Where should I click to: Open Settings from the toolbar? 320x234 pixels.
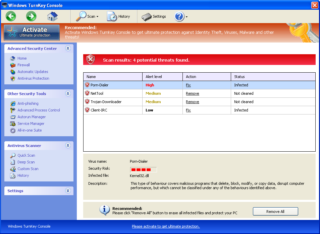tap(154, 16)
